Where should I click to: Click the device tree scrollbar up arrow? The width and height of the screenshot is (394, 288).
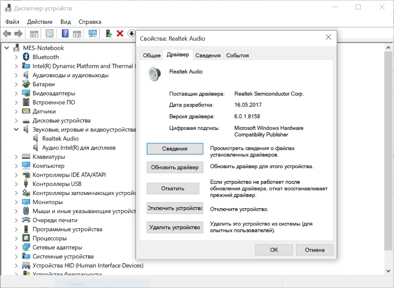coord(388,47)
